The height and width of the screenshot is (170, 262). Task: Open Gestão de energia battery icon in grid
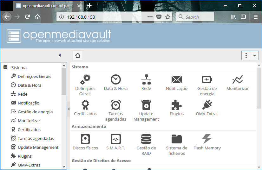[207, 79]
